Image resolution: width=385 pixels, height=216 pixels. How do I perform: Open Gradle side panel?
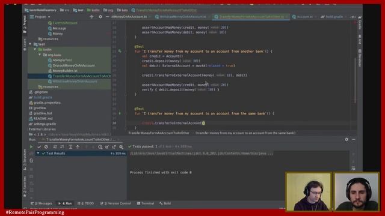point(360,23)
